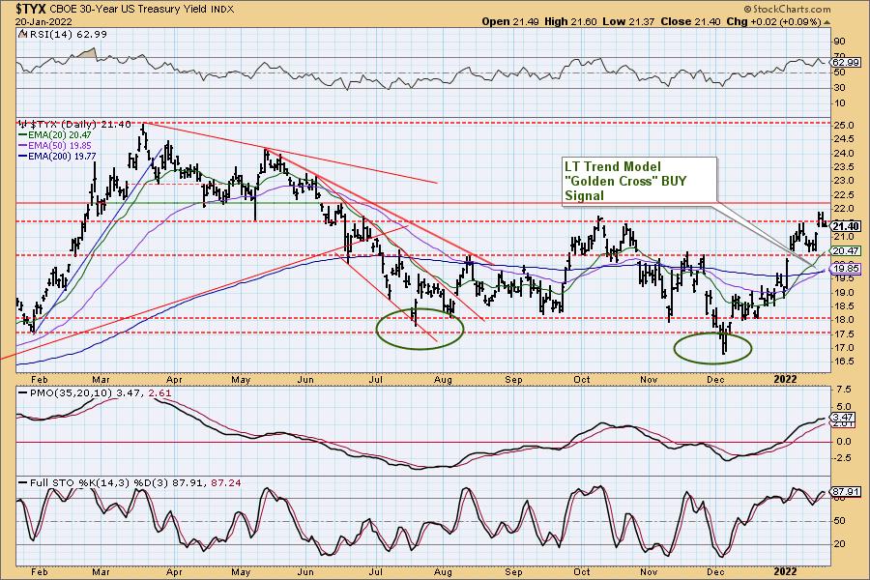Click the Oct label under the price panel
870x580 pixels.
click(x=582, y=380)
